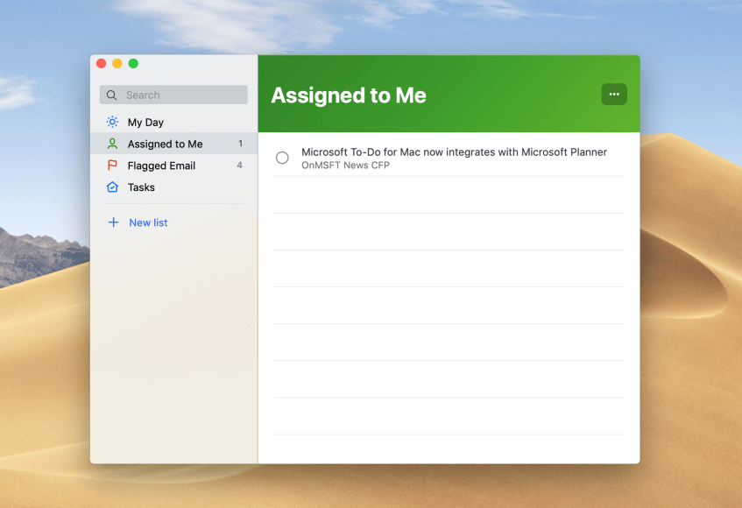This screenshot has width=742, height=508.
Task: Mark the Microsoft To-Do task as complete
Action: tap(282, 158)
